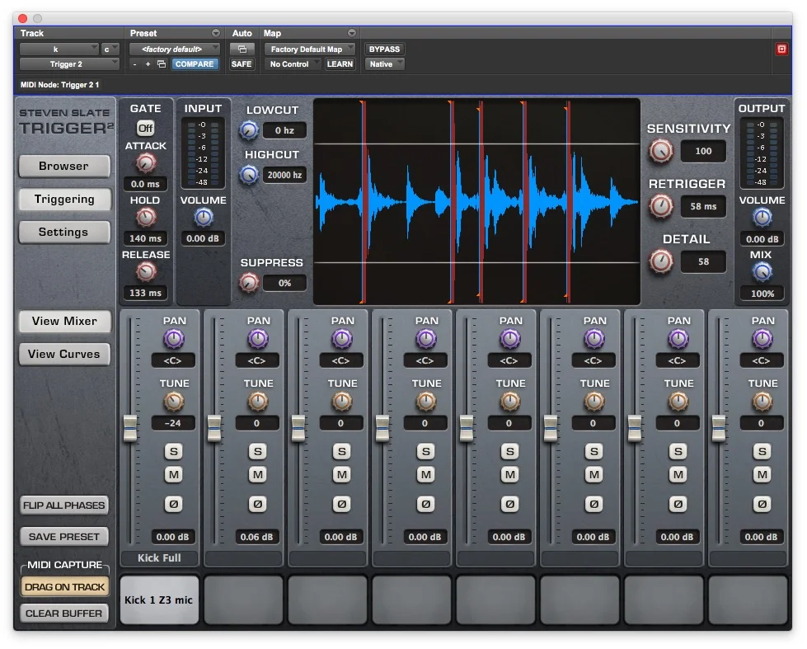The width and height of the screenshot is (807, 649).
Task: Click the Output Volume knob
Action: [762, 218]
